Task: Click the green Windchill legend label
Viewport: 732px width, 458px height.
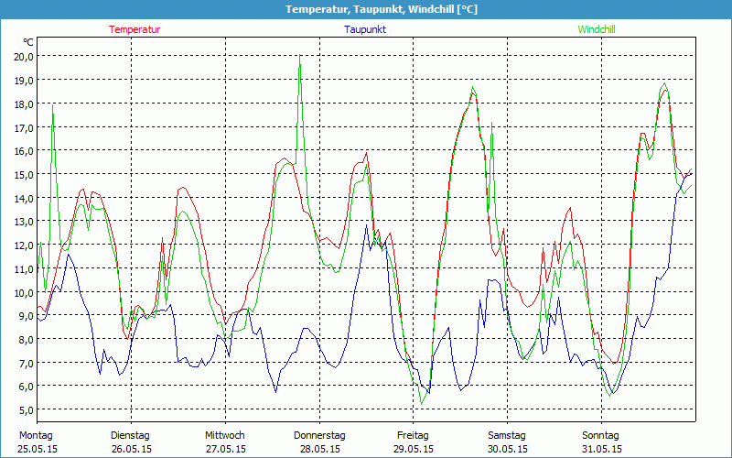Action: (x=597, y=29)
